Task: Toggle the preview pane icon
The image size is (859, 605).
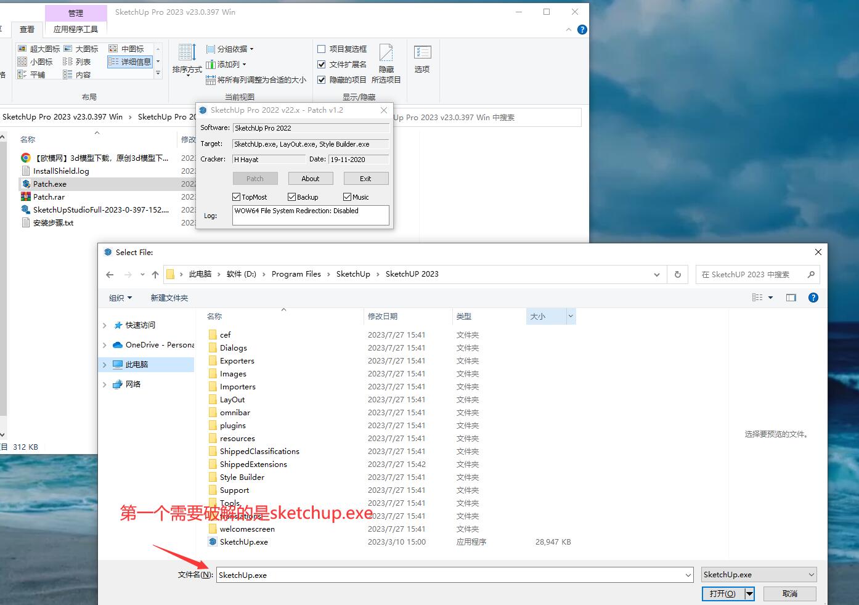Action: 791,298
